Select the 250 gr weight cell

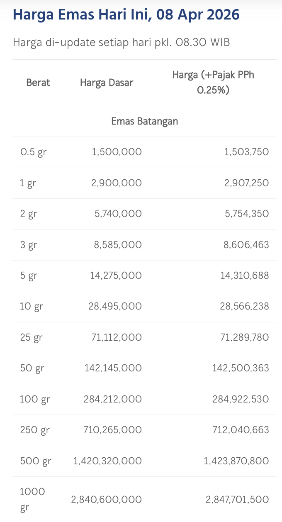click(x=34, y=430)
